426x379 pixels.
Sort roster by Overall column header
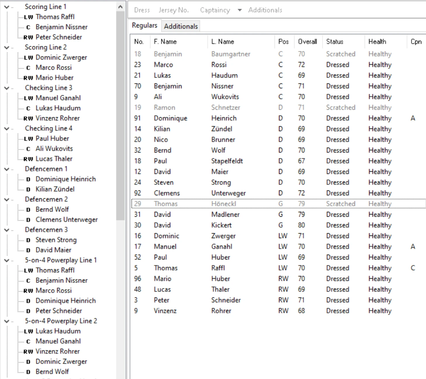tap(307, 42)
